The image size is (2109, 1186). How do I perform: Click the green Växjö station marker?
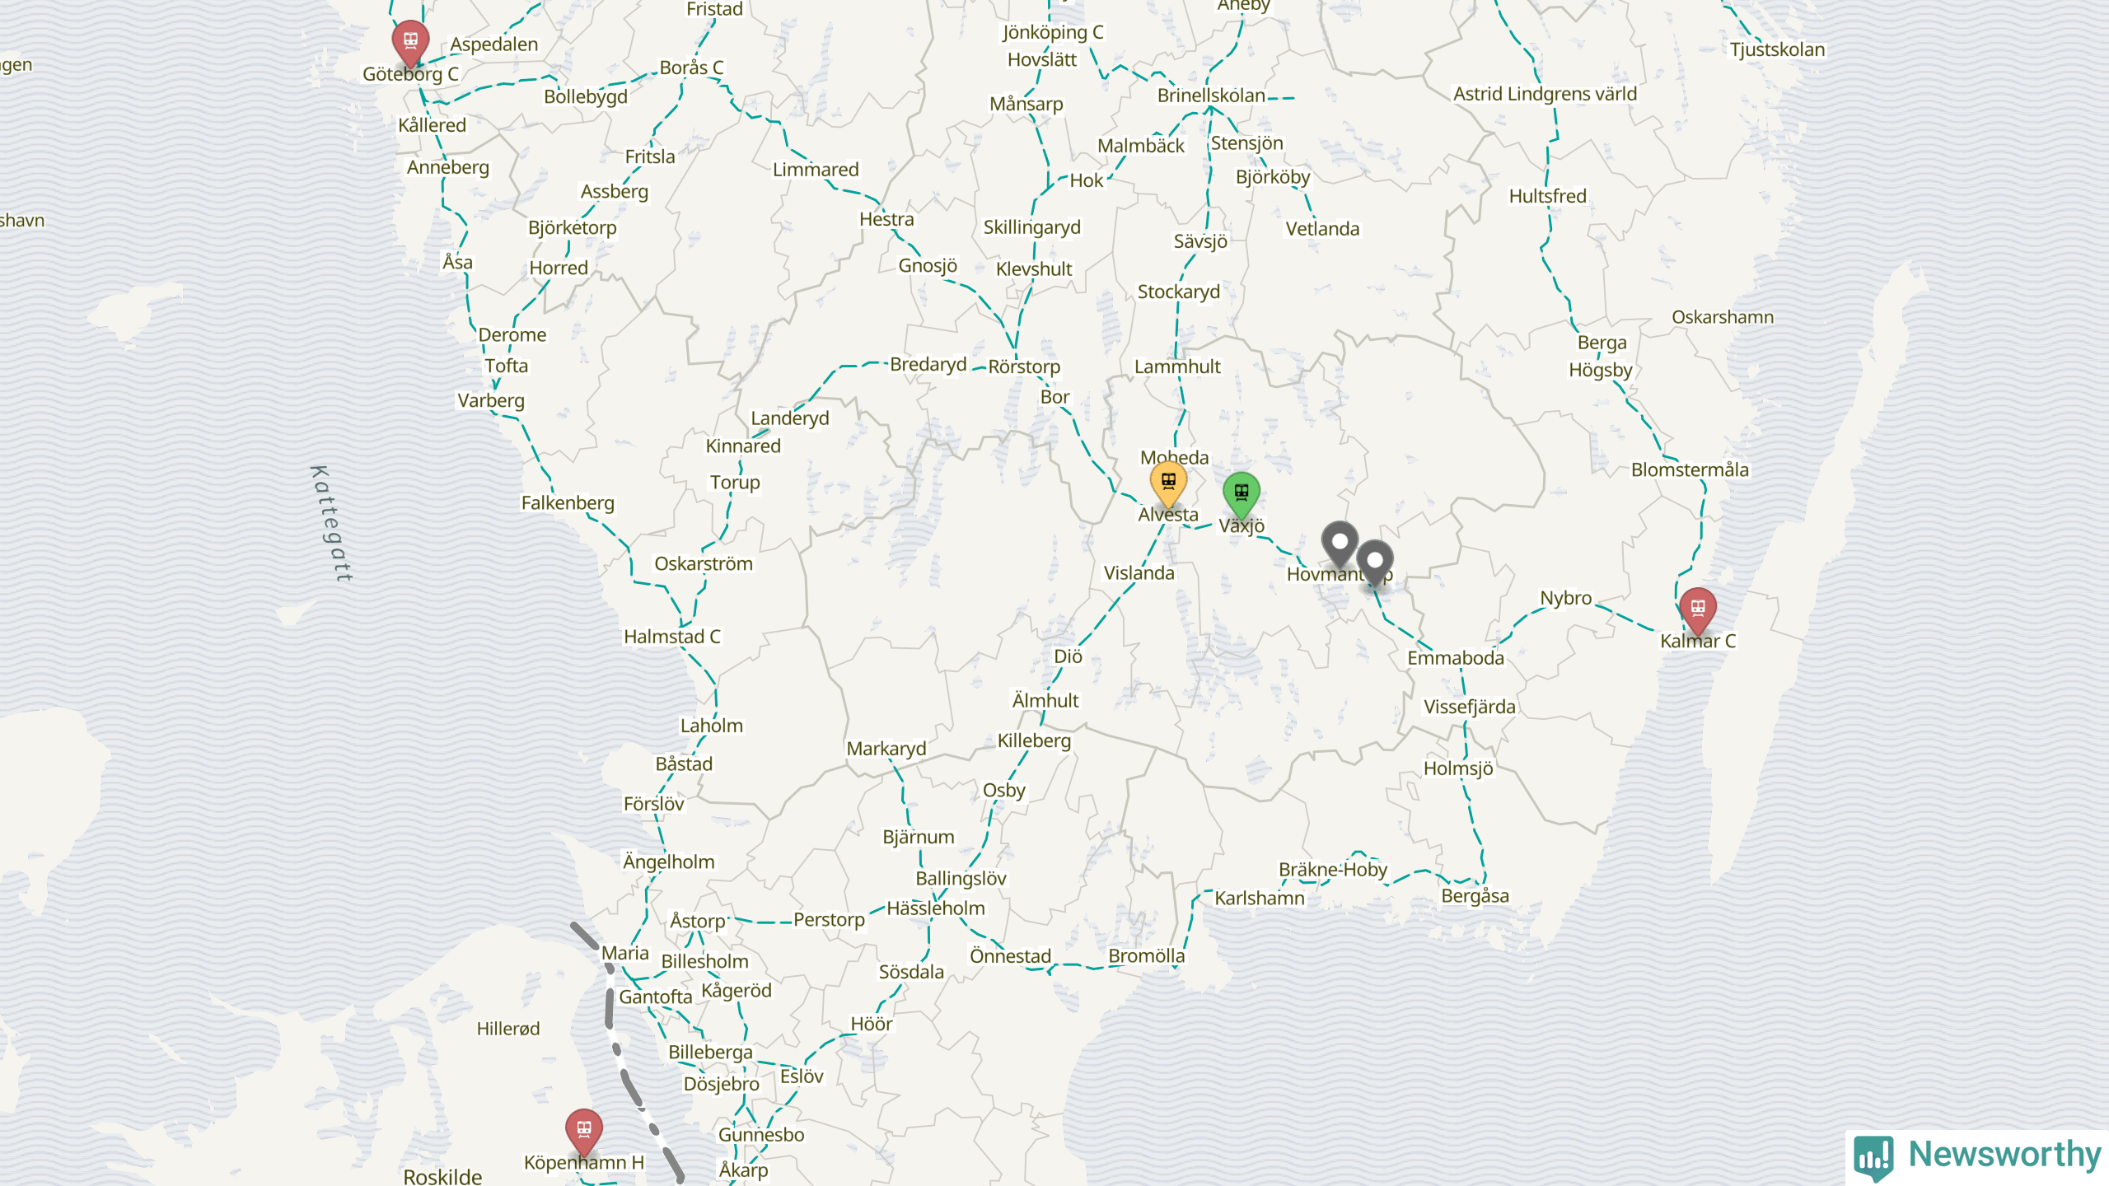tap(1242, 495)
